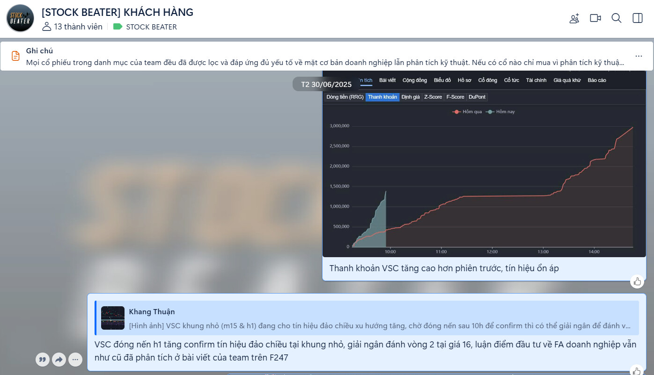Click the member icon next to 13 thành viên

click(x=46, y=27)
